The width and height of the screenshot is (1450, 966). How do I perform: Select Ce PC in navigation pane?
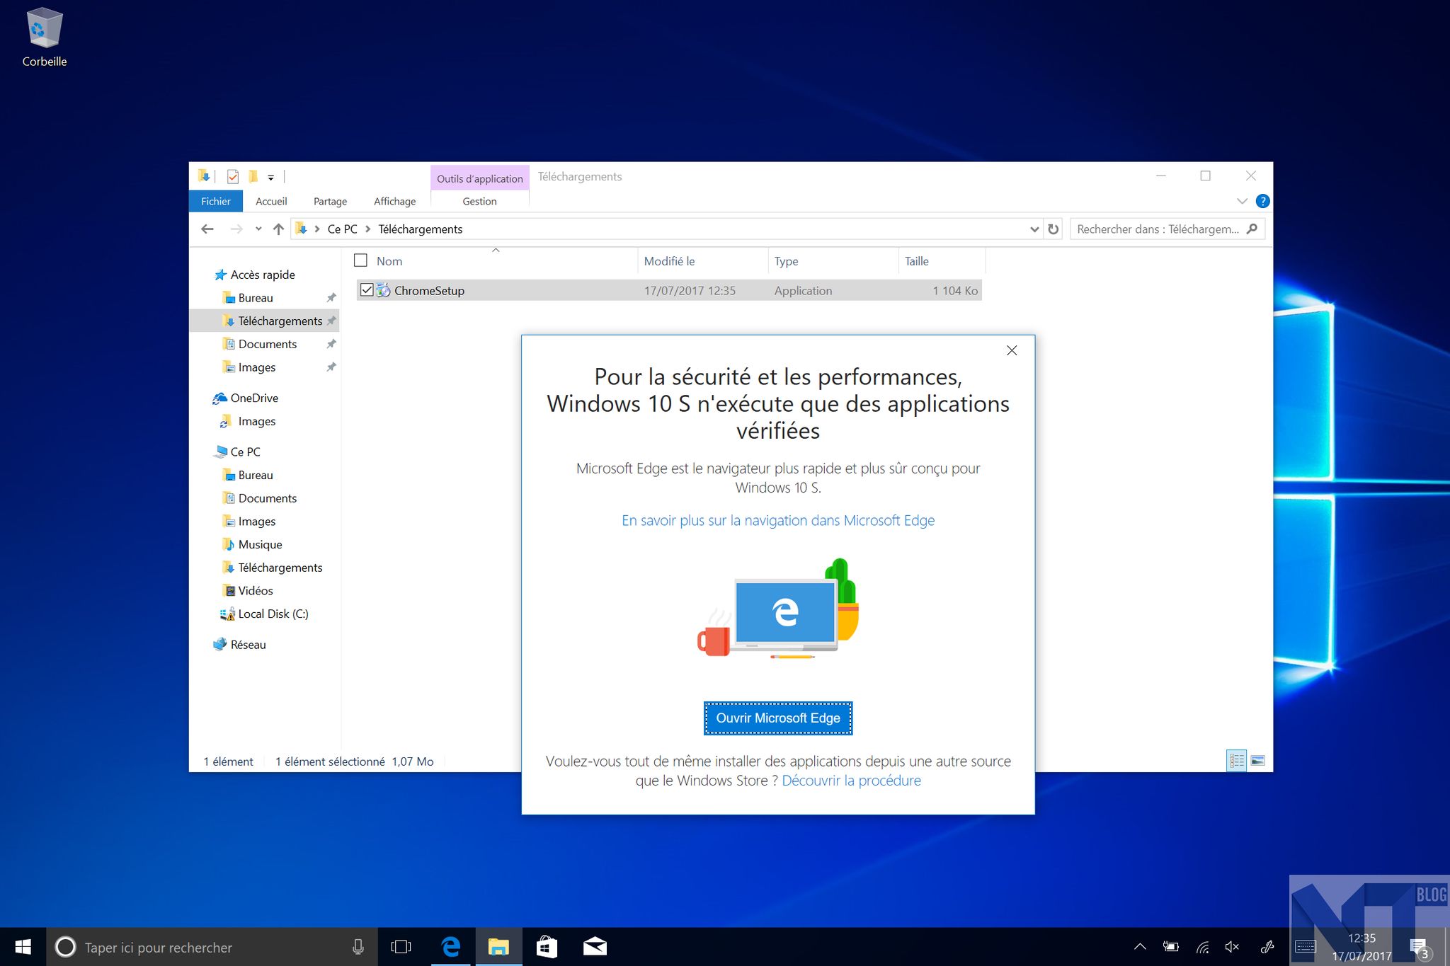click(x=245, y=452)
